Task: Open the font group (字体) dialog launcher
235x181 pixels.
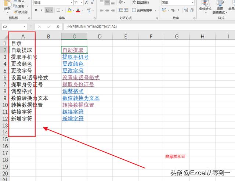Action: tap(95, 18)
